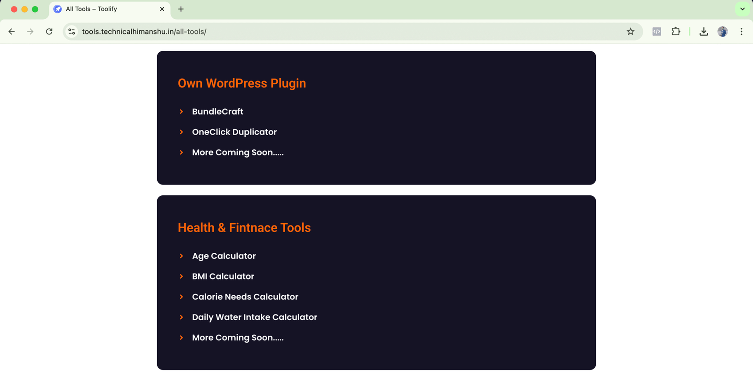Open the BMI Calculator link
Screen dimensions: 753x378
pos(223,276)
